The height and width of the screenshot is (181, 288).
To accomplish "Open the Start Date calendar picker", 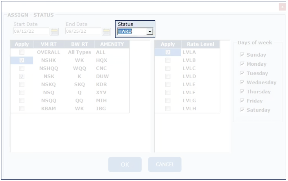I will (x=54, y=32).
